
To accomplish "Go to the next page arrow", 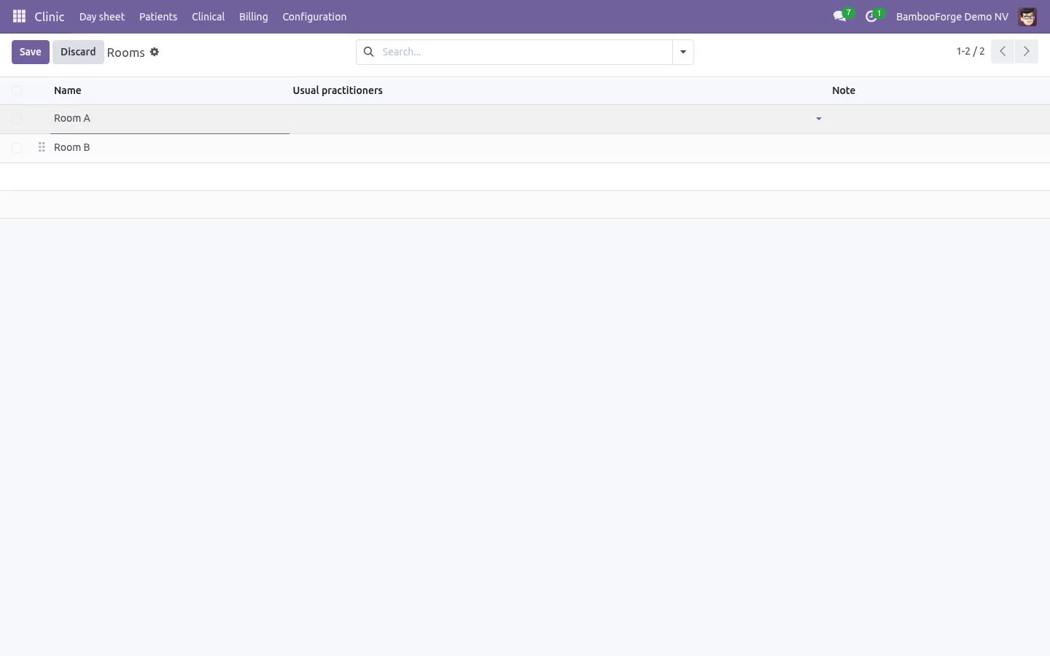I will [1026, 52].
